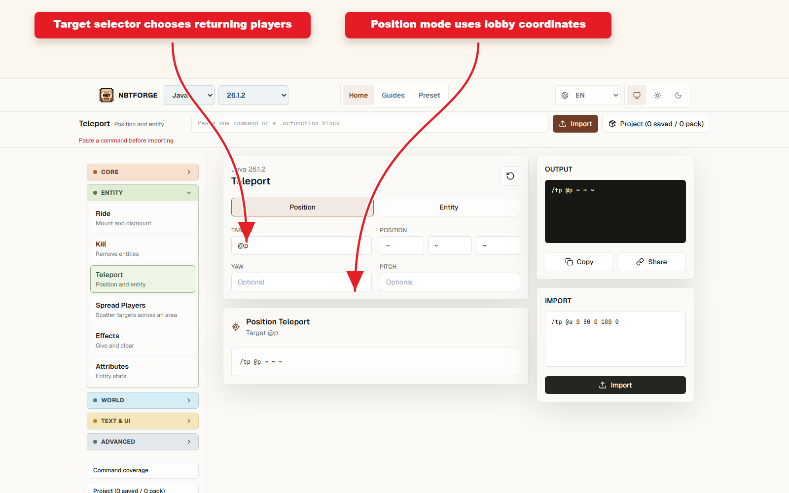789x493 pixels.
Task: Collapse the ENTITY category
Action: coord(143,193)
